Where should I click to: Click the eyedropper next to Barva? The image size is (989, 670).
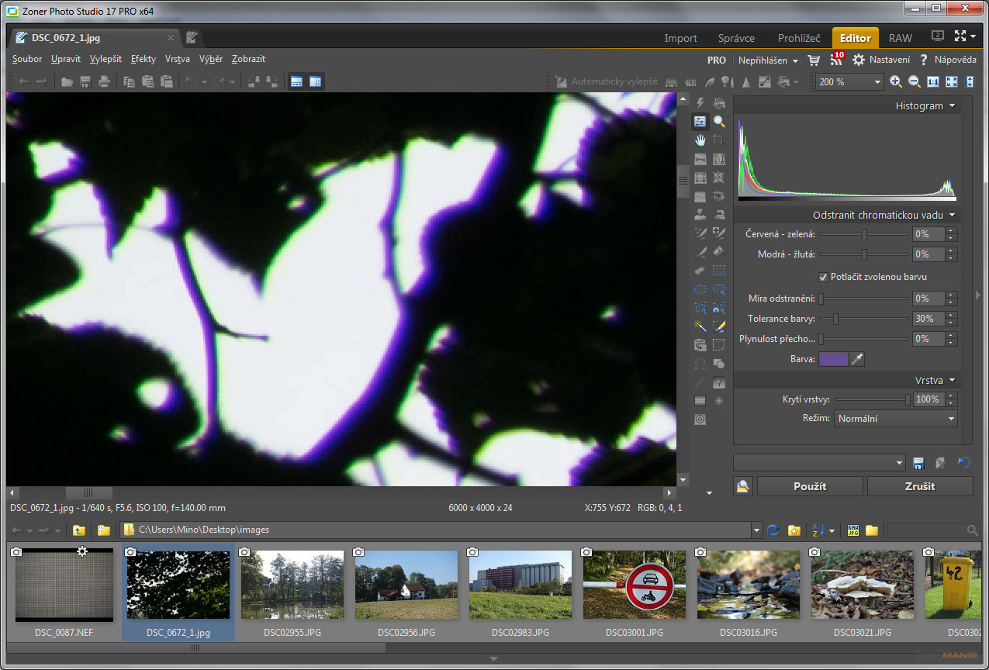point(857,359)
